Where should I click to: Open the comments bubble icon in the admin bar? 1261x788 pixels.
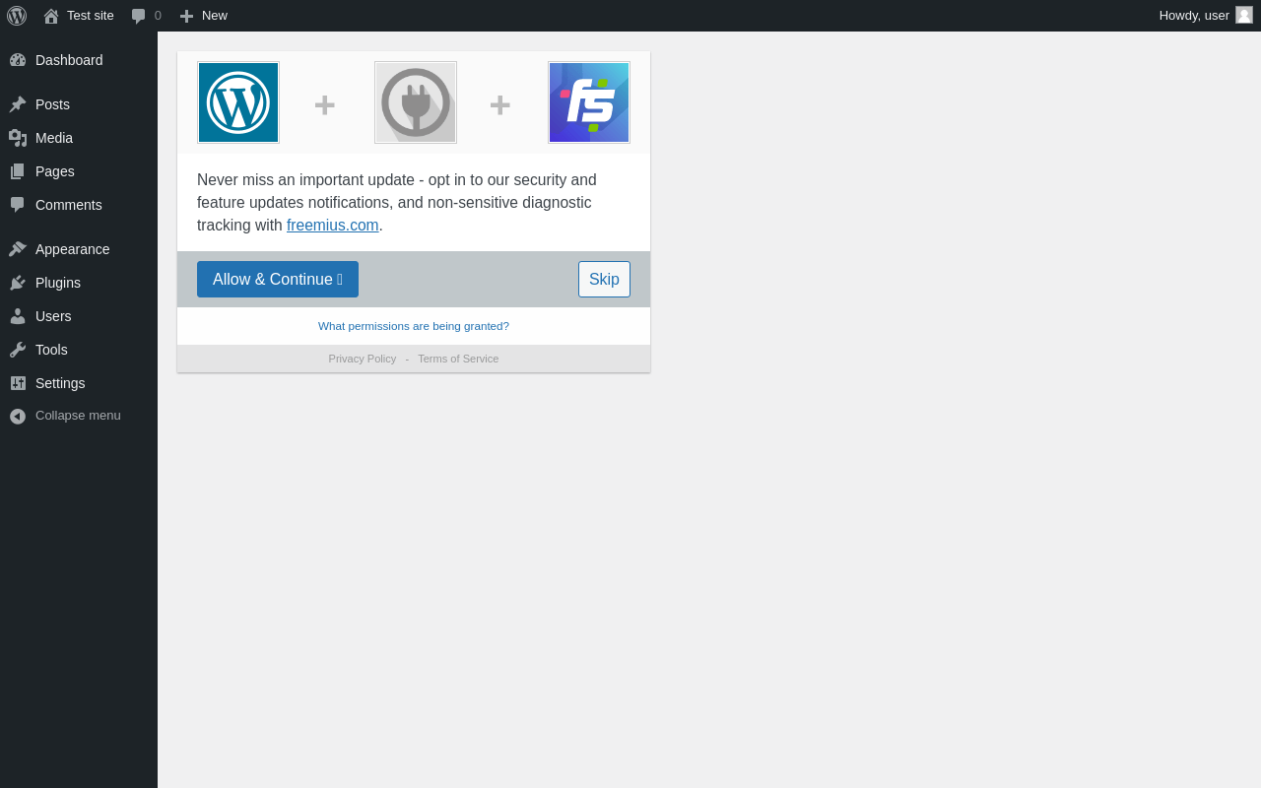[139, 16]
